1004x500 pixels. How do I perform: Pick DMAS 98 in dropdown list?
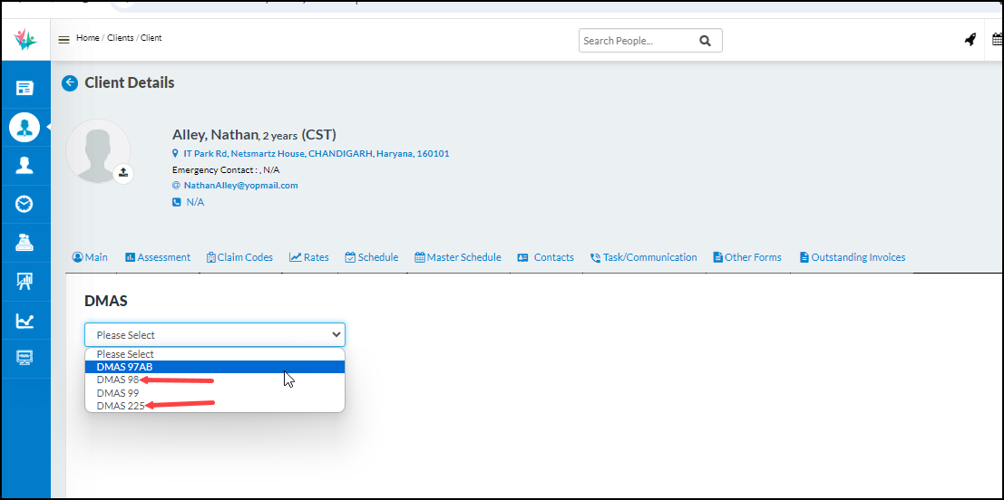pyautogui.click(x=118, y=380)
